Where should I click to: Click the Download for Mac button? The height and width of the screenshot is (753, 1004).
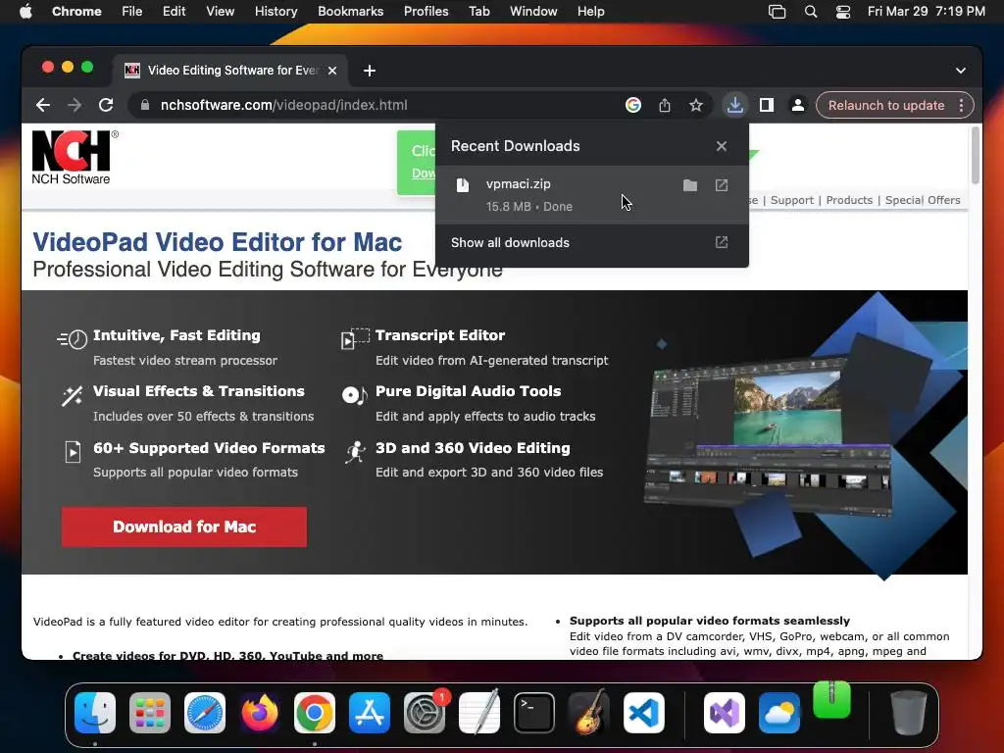point(184,527)
